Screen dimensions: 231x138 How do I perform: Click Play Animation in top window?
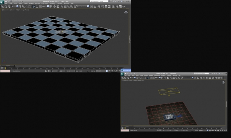point(114,71)
